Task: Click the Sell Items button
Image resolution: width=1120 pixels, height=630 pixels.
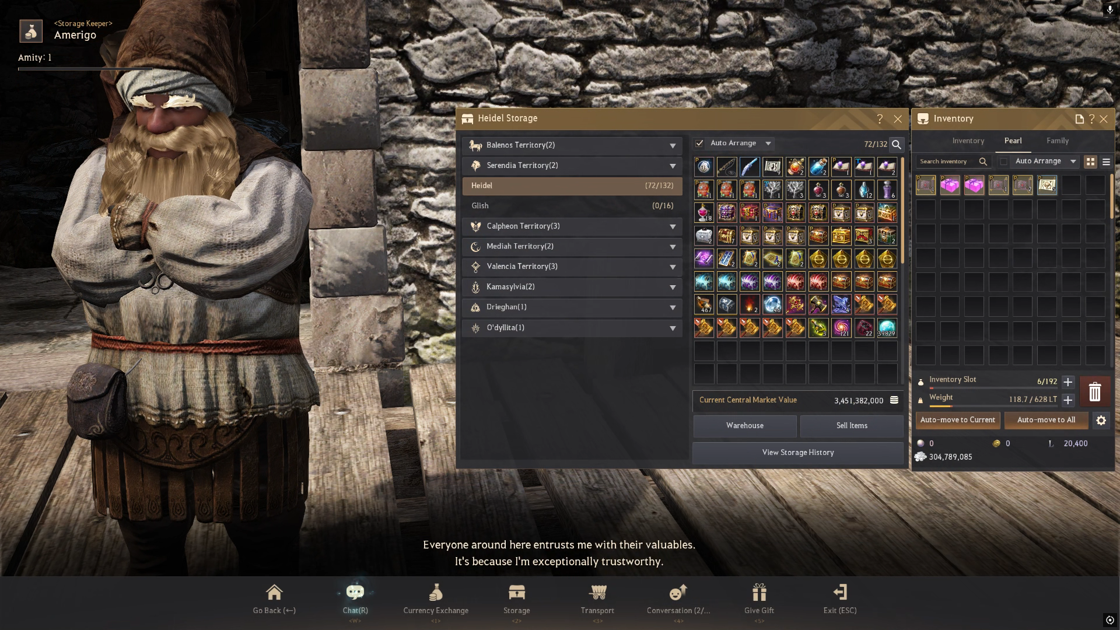Action: pos(851,425)
